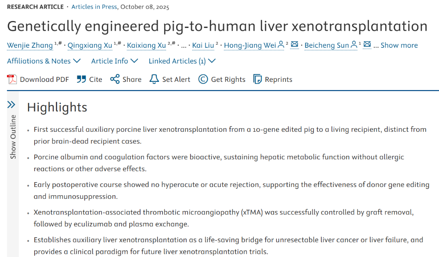This screenshot has height=257, width=439.
Task: Show more authors
Action: 399,45
